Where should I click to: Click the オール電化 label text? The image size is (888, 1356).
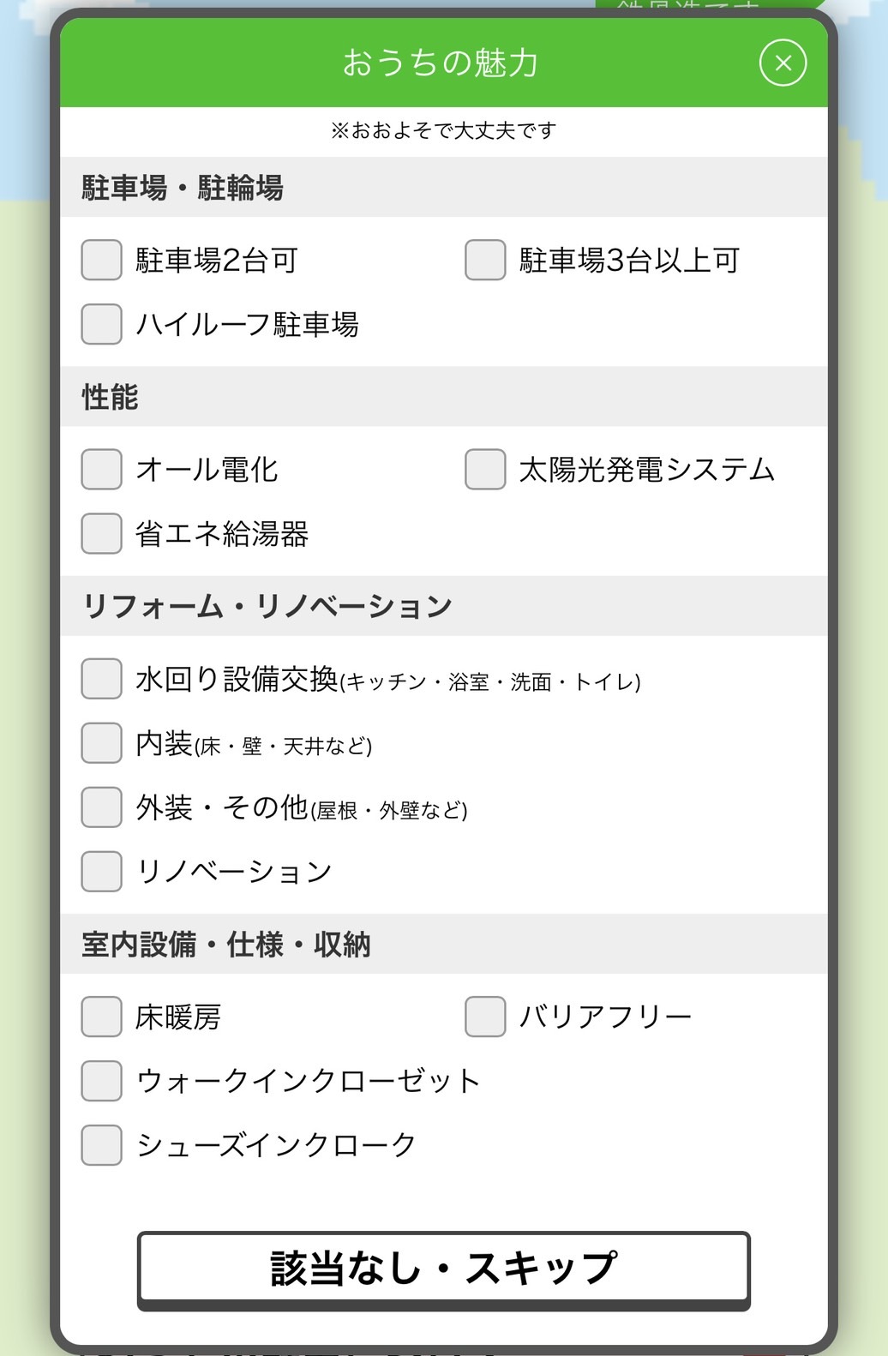pyautogui.click(x=207, y=470)
